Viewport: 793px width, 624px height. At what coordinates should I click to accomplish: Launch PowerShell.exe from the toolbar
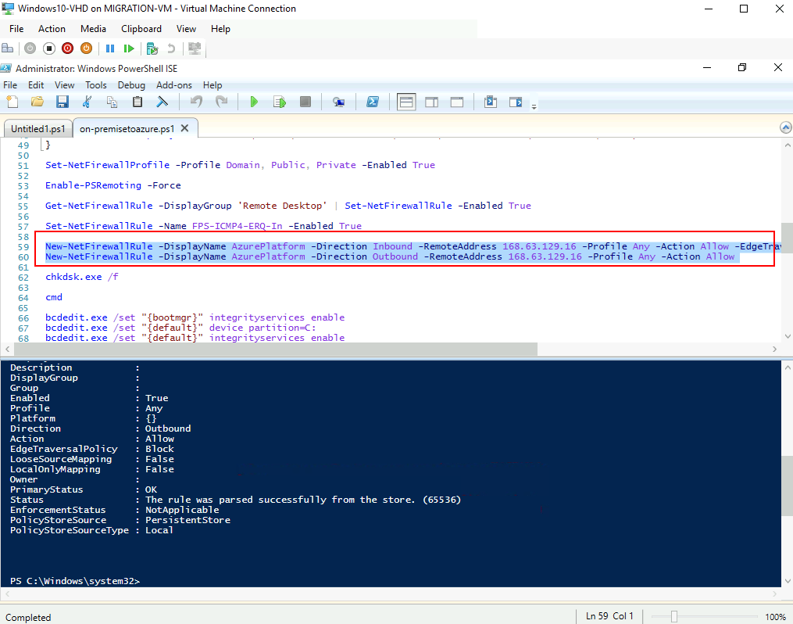tap(373, 102)
